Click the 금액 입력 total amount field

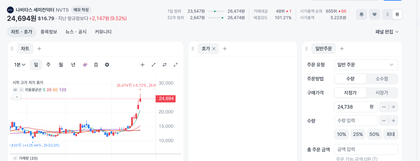pyautogui.click(x=366, y=149)
